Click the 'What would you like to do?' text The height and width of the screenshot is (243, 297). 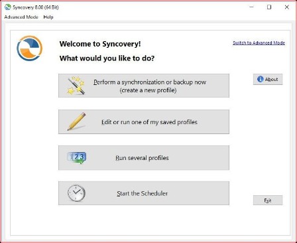click(x=107, y=58)
